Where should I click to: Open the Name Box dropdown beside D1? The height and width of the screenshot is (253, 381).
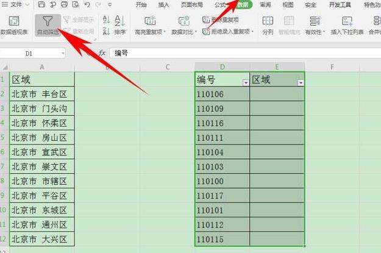pos(63,53)
